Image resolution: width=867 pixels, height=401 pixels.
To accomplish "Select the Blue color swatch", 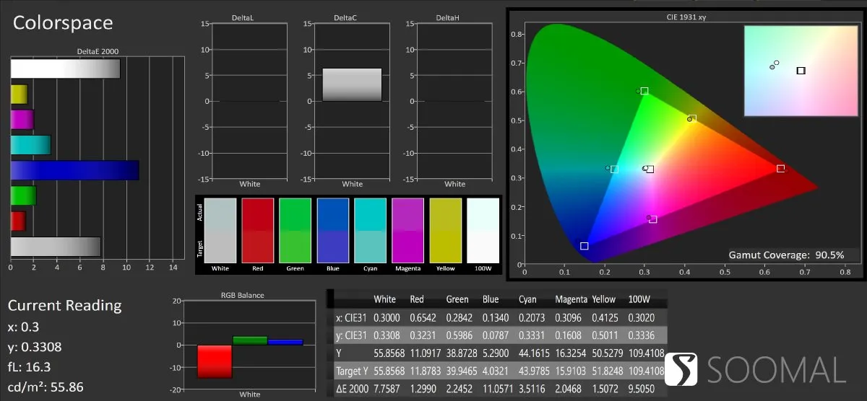I will tap(335, 231).
